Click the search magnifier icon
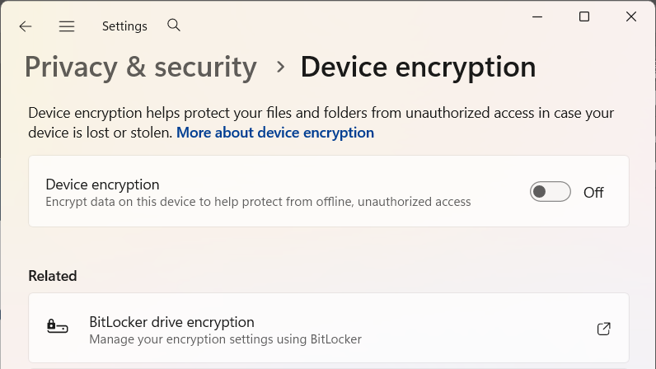This screenshot has height=369, width=656. (174, 26)
